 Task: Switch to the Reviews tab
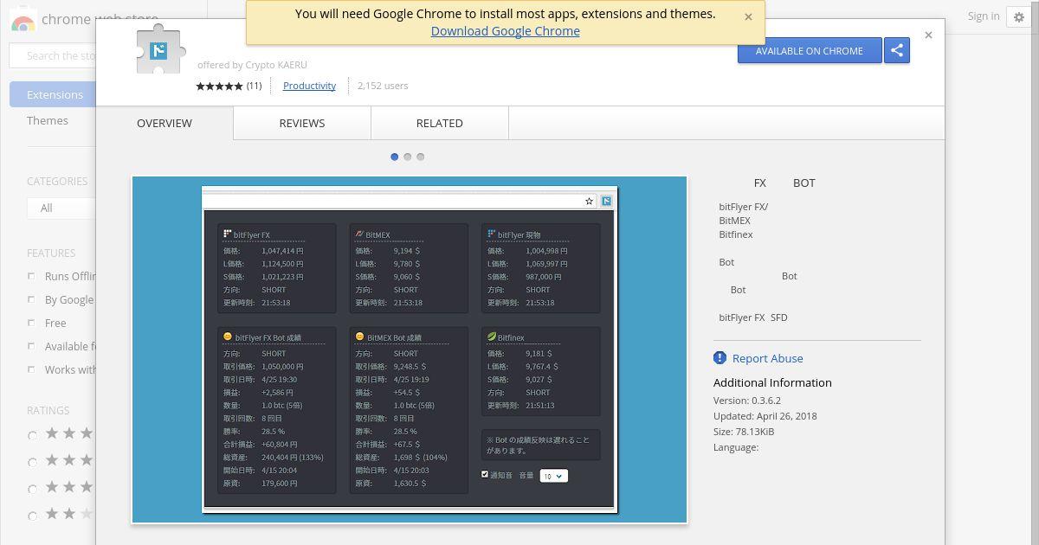point(302,123)
